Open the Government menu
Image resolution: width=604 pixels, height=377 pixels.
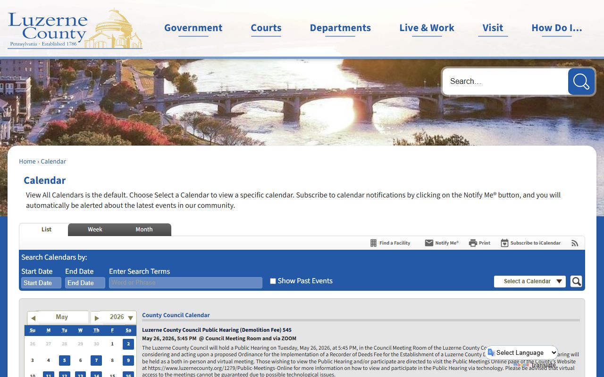pyautogui.click(x=193, y=28)
